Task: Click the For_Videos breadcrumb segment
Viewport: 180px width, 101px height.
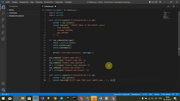Action: (x=57, y=10)
